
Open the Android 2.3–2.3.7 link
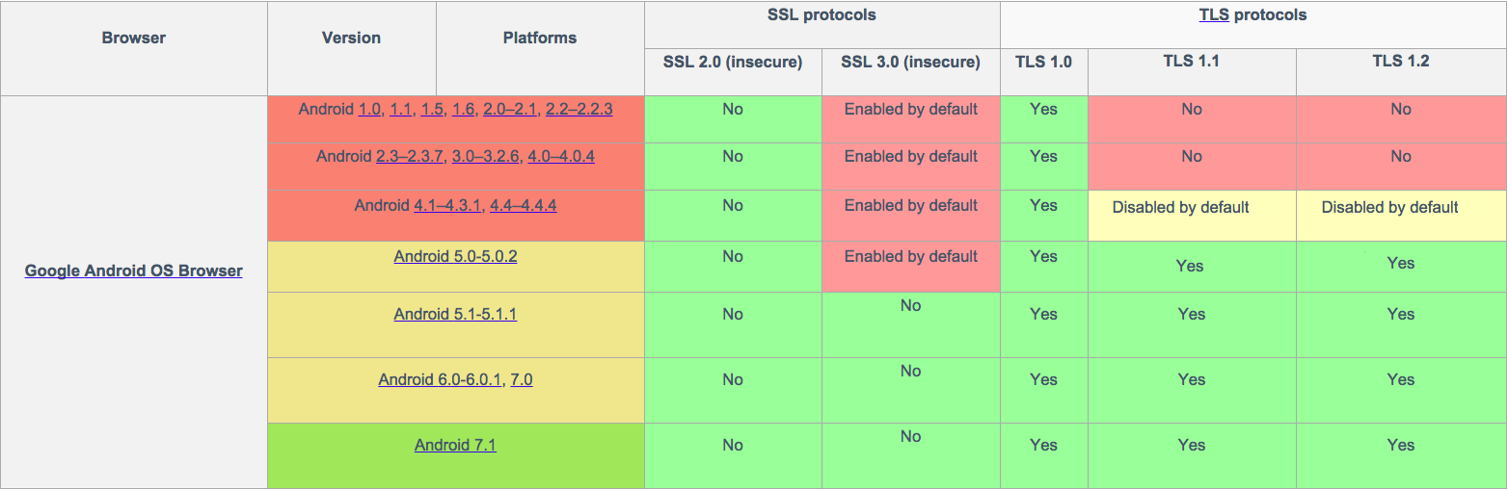coord(409,156)
